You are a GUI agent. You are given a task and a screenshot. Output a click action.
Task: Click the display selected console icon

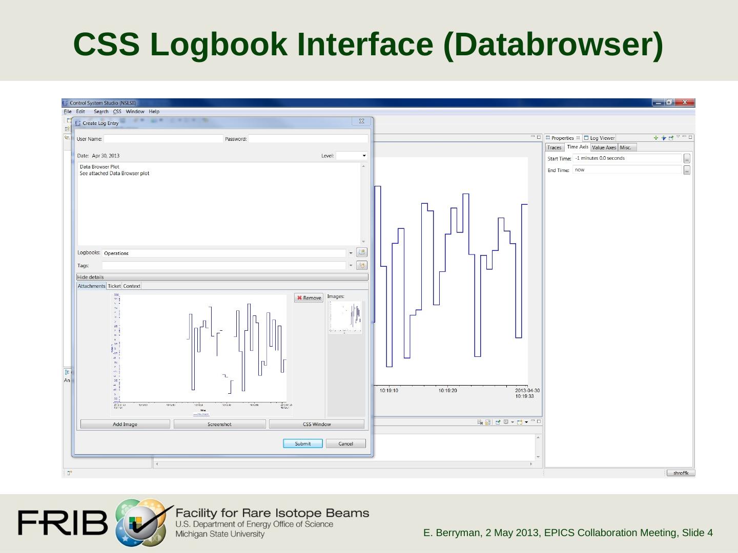tap(506, 422)
